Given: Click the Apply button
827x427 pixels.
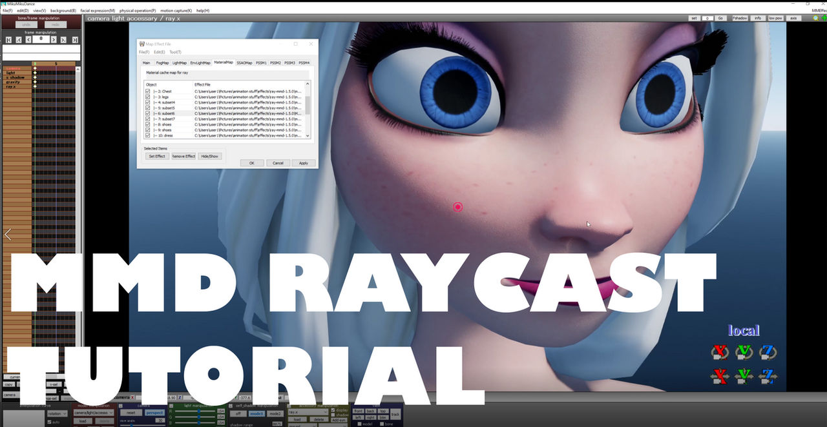Looking at the screenshot, I should pos(303,163).
